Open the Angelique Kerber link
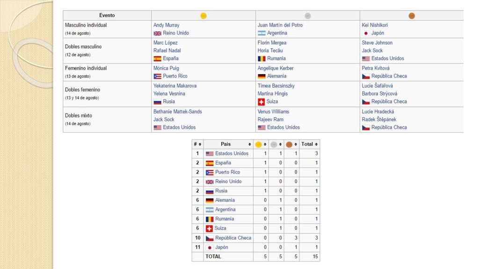This screenshot has width=479, height=269. pyautogui.click(x=276, y=68)
